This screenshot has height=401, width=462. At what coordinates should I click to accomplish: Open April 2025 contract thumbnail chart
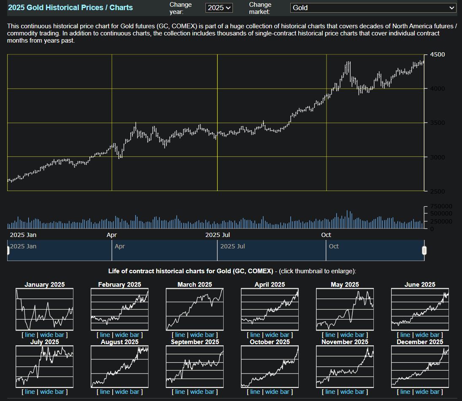pyautogui.click(x=270, y=309)
